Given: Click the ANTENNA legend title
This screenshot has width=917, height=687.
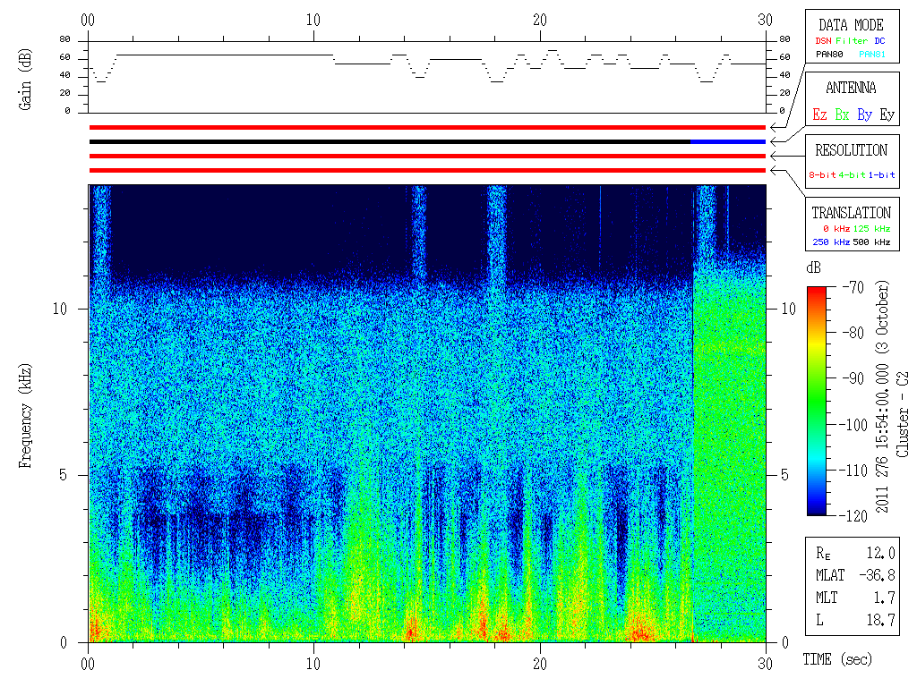Looking at the screenshot, I should click(851, 88).
